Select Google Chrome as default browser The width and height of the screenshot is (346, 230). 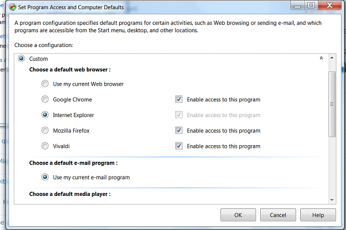45,100
